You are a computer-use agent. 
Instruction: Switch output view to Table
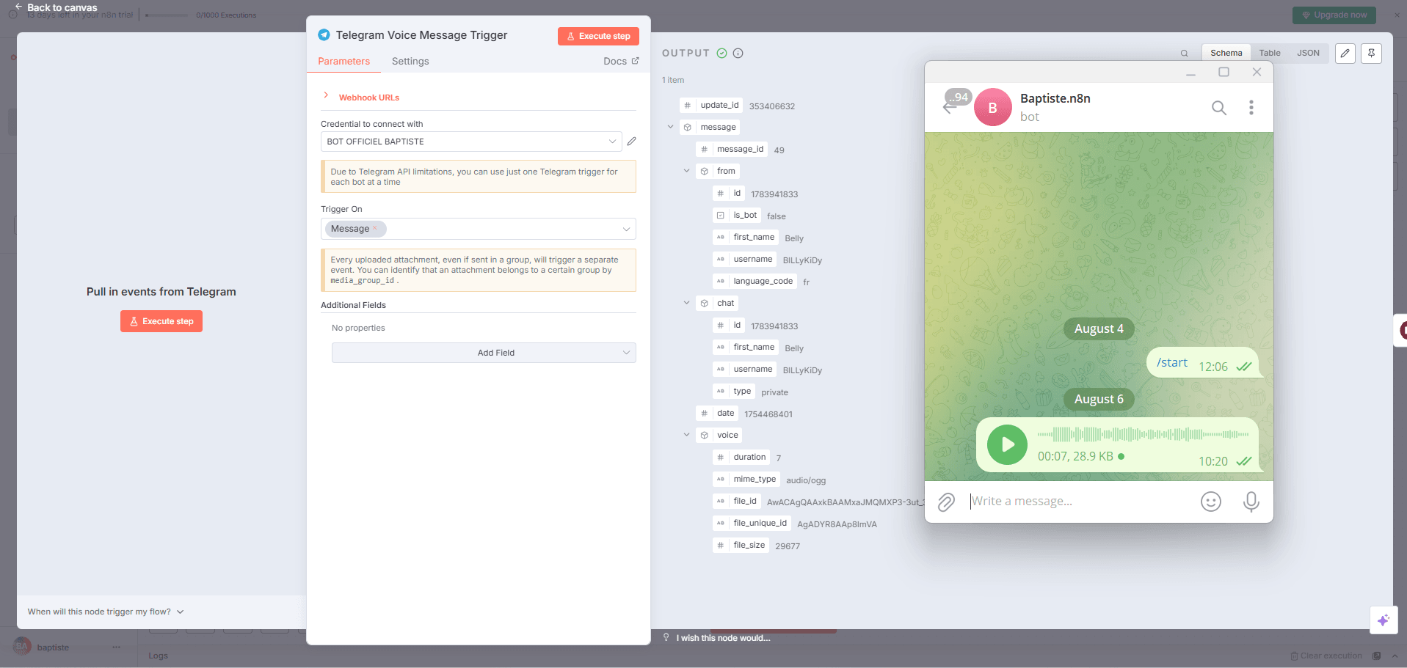pyautogui.click(x=1270, y=53)
